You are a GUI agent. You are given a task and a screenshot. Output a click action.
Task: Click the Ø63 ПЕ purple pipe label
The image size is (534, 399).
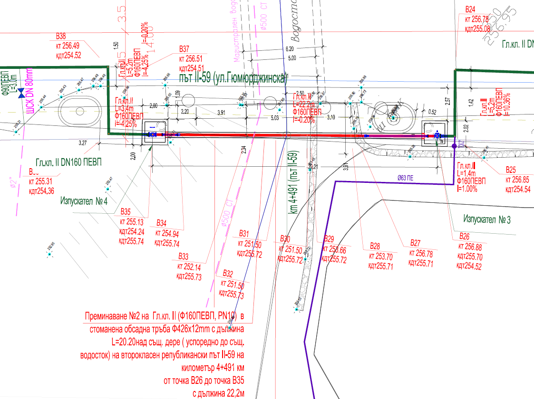pyautogui.click(x=405, y=178)
